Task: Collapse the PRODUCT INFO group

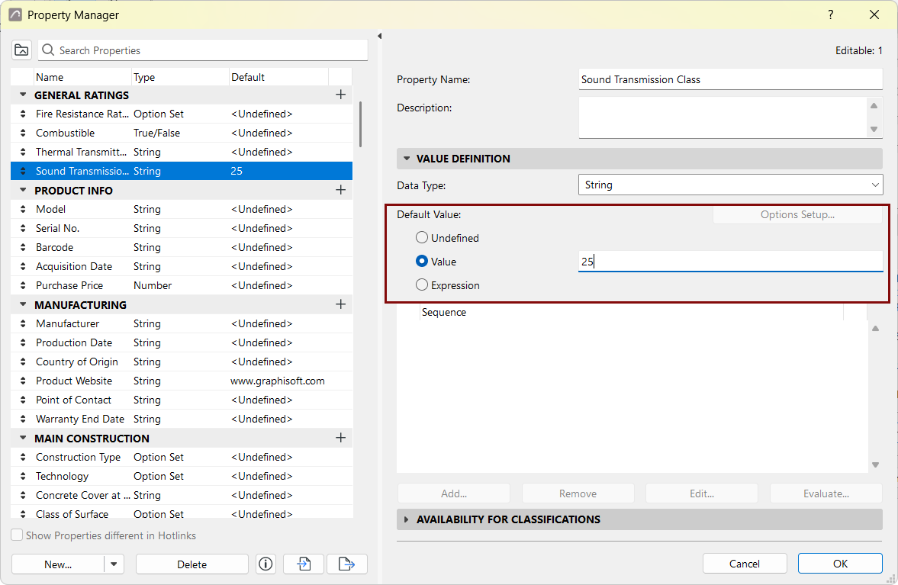Action: coord(23,190)
